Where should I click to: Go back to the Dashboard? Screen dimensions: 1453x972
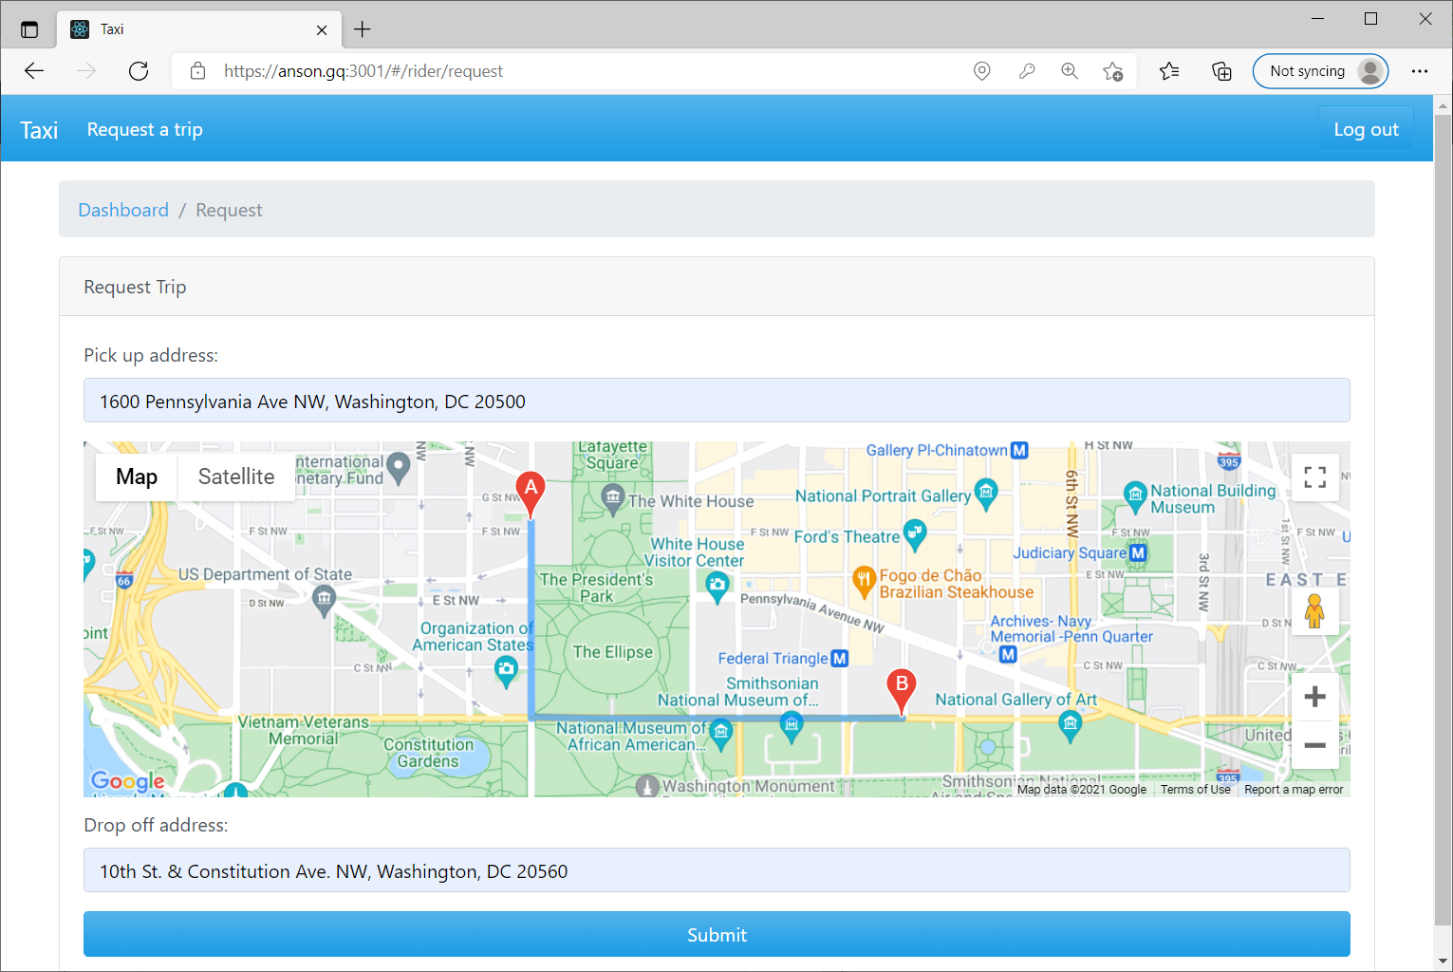pos(123,209)
